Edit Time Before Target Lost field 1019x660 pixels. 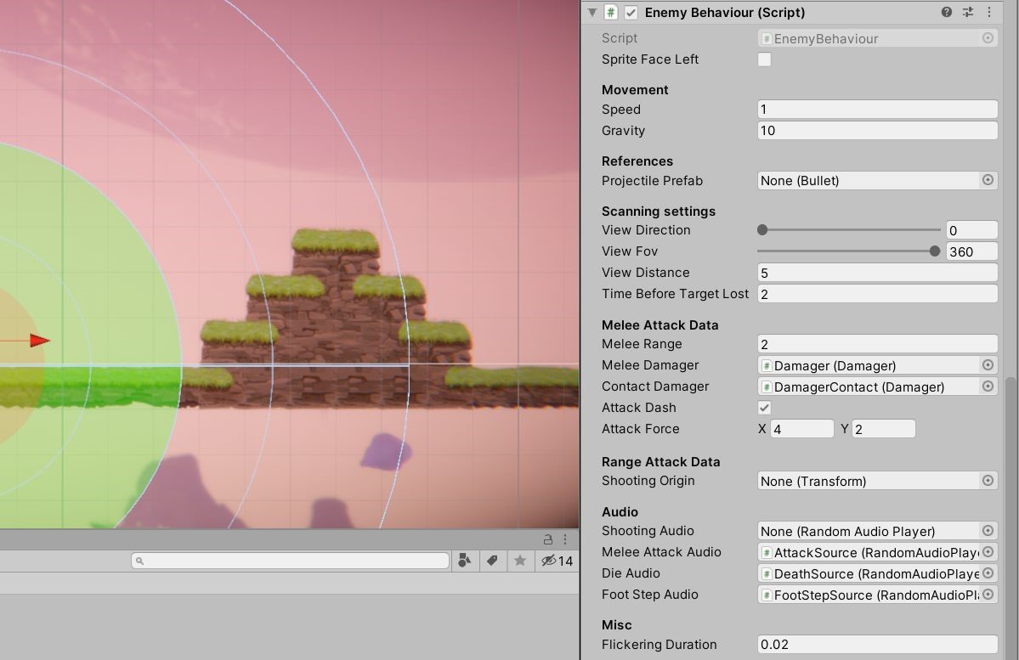coord(877,294)
